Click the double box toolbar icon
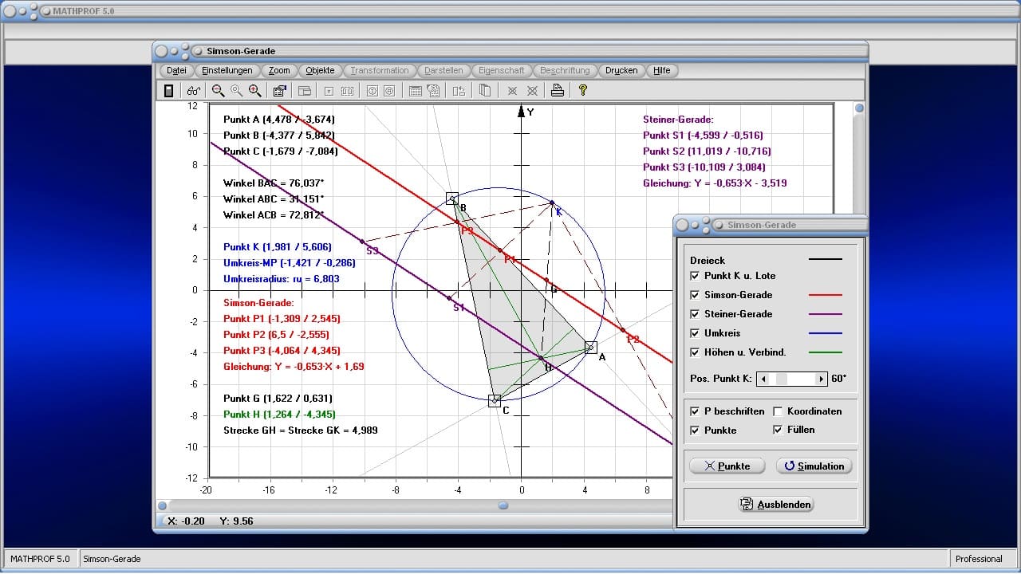This screenshot has width=1021, height=574. click(347, 91)
